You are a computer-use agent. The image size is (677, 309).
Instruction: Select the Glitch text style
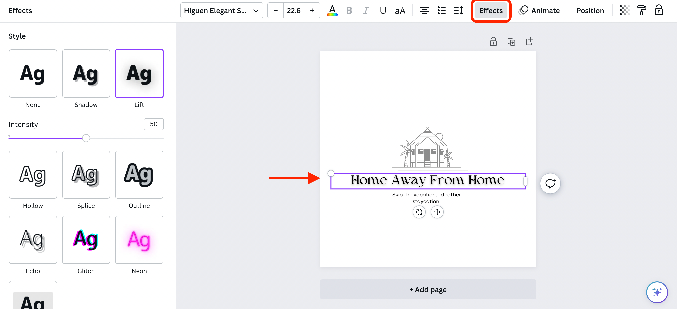pyautogui.click(x=86, y=240)
